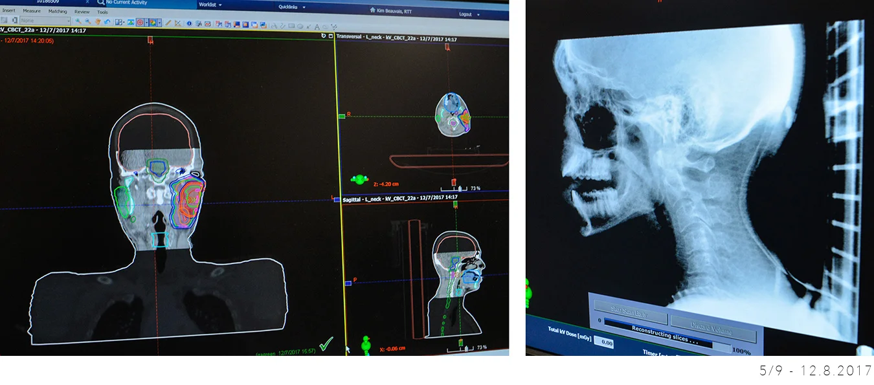874x385 pixels.
Task: Click the X: -0.06 cm readout
Action: pyautogui.click(x=393, y=348)
